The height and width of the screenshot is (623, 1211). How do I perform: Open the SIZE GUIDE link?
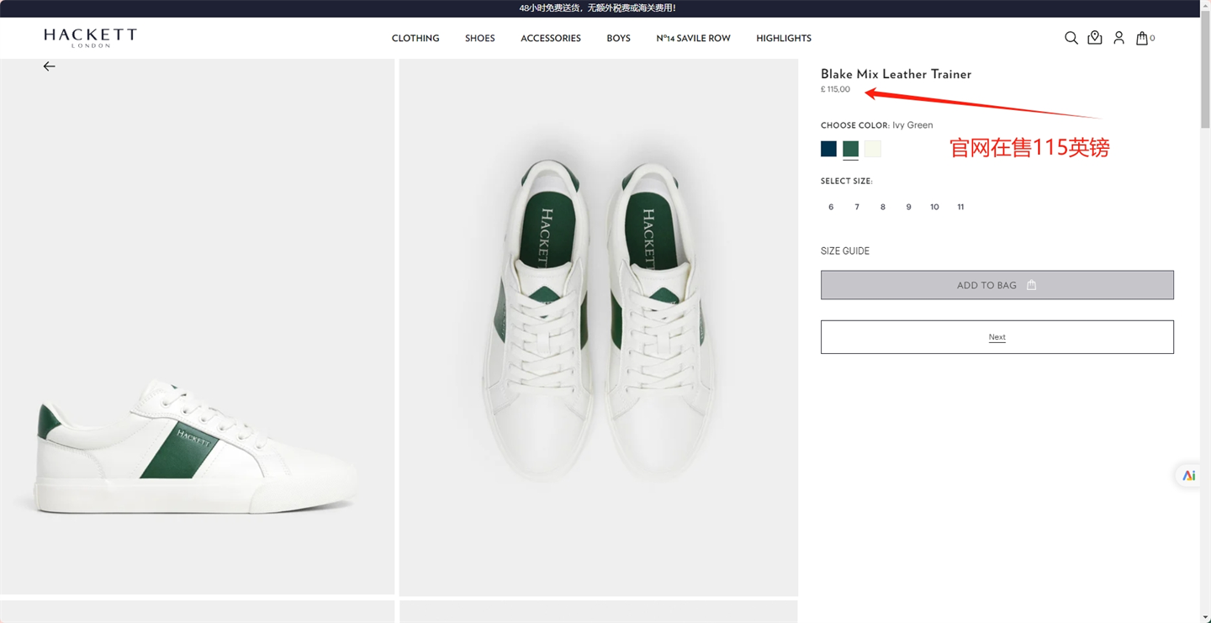845,251
